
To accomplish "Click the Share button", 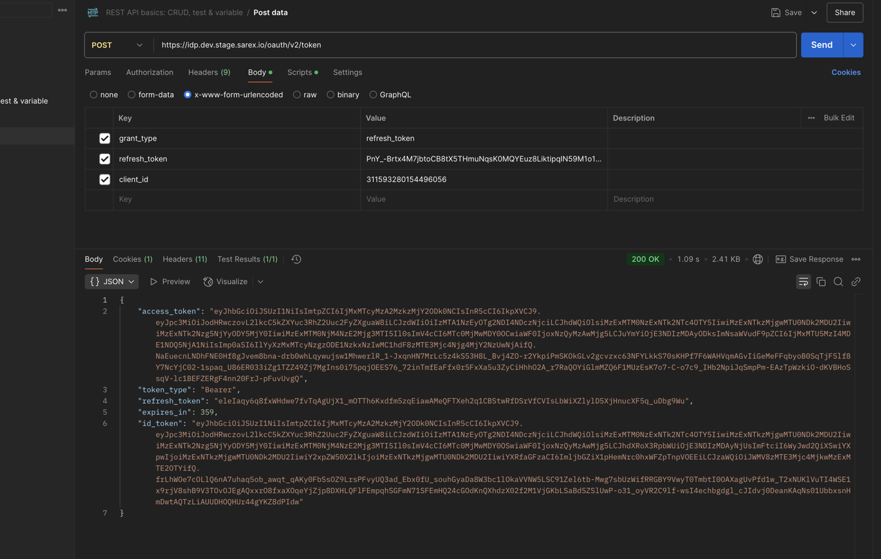I will [845, 12].
